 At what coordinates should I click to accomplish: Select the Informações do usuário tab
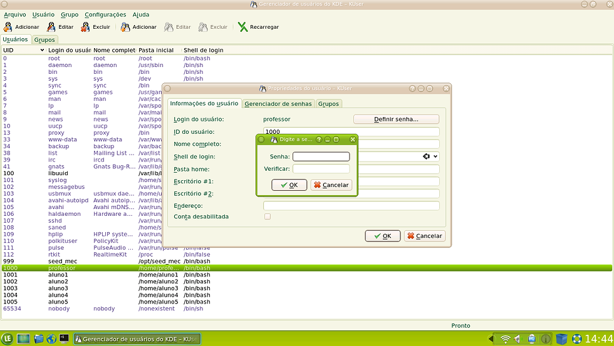click(204, 103)
